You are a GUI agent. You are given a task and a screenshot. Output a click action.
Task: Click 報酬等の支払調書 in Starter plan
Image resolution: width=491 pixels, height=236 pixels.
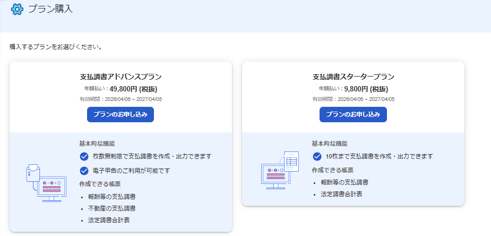344,182
